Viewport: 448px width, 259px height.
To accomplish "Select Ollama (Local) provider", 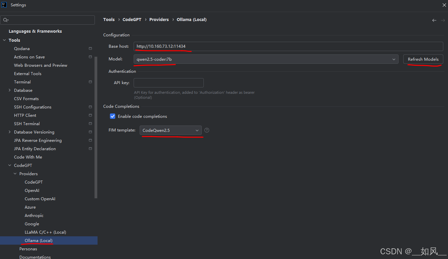I will pos(38,240).
